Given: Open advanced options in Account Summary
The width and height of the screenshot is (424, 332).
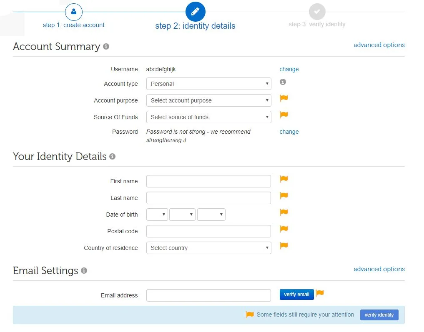Looking at the screenshot, I should point(379,45).
